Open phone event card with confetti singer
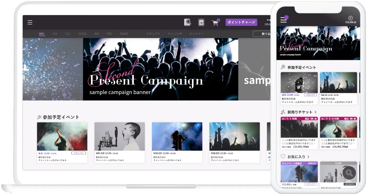367x195 pixels. click(x=299, y=88)
